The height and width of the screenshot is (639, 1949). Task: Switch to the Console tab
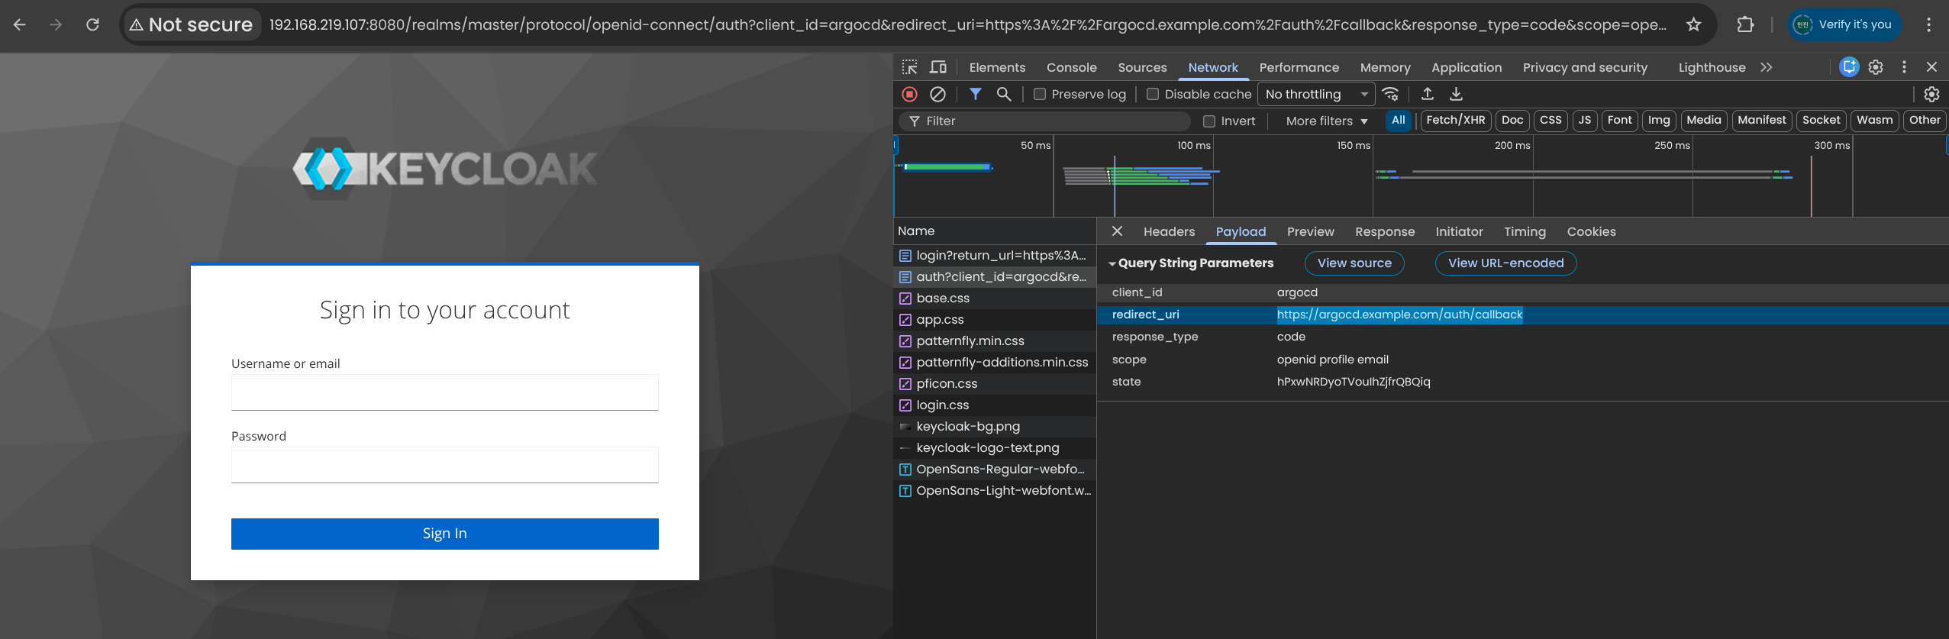click(x=1071, y=67)
